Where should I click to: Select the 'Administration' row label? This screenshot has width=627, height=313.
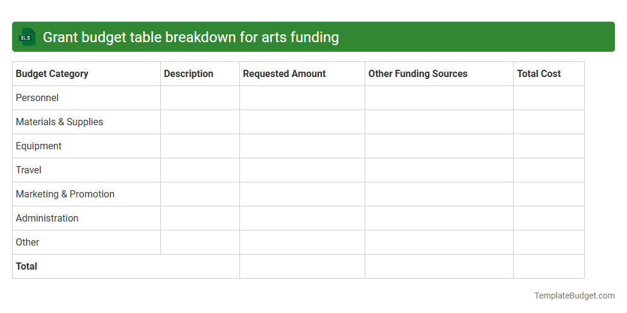(x=47, y=218)
